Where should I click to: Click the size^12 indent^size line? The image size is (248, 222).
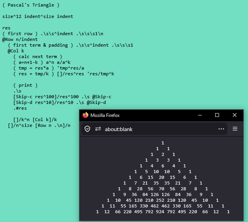coord(38,16)
